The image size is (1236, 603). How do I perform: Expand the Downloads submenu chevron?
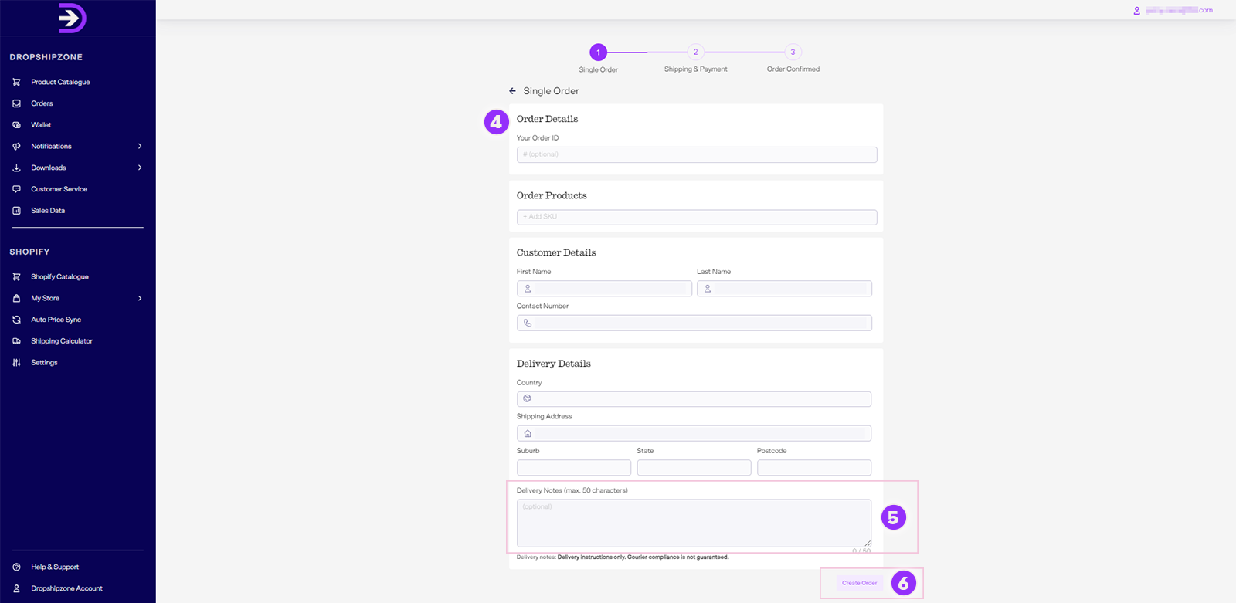tap(140, 168)
